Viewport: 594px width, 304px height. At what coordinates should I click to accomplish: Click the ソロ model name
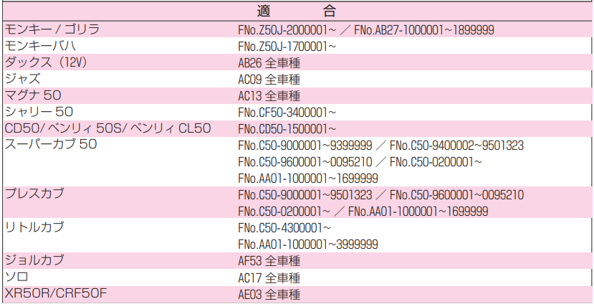(16, 277)
